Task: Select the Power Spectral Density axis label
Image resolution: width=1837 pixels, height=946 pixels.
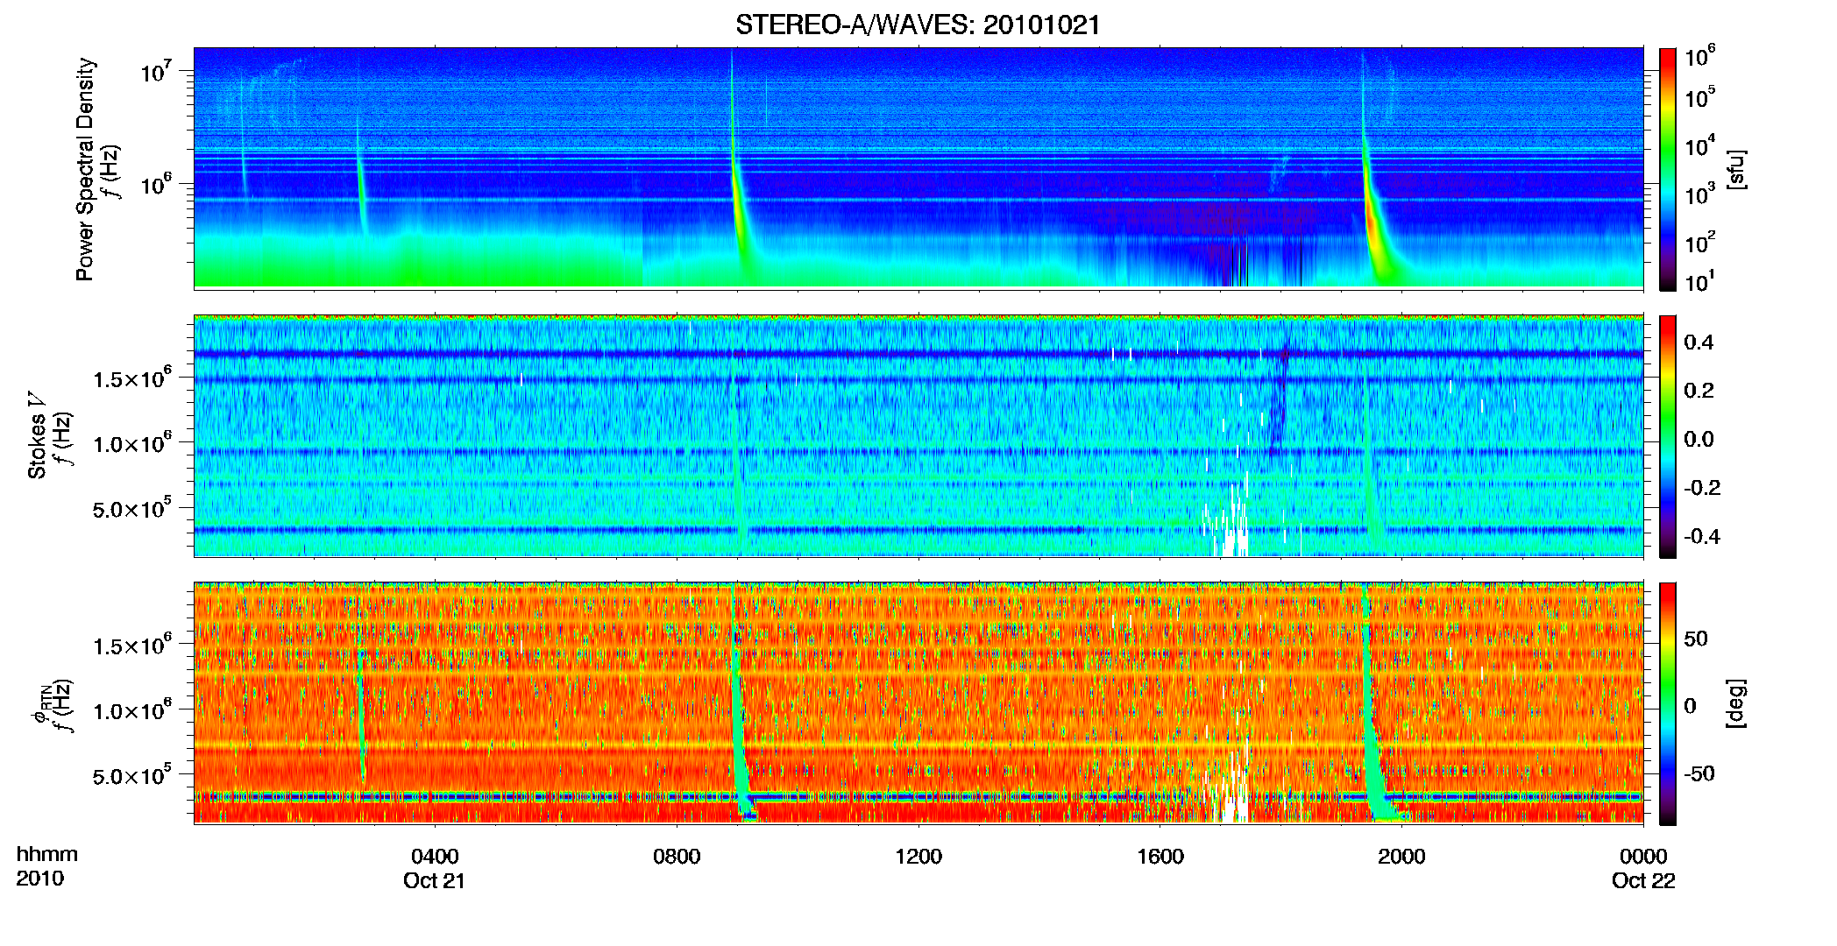Action: (85, 169)
